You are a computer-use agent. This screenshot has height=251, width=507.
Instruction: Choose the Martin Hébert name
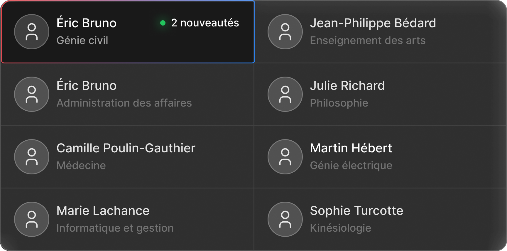coord(351,148)
